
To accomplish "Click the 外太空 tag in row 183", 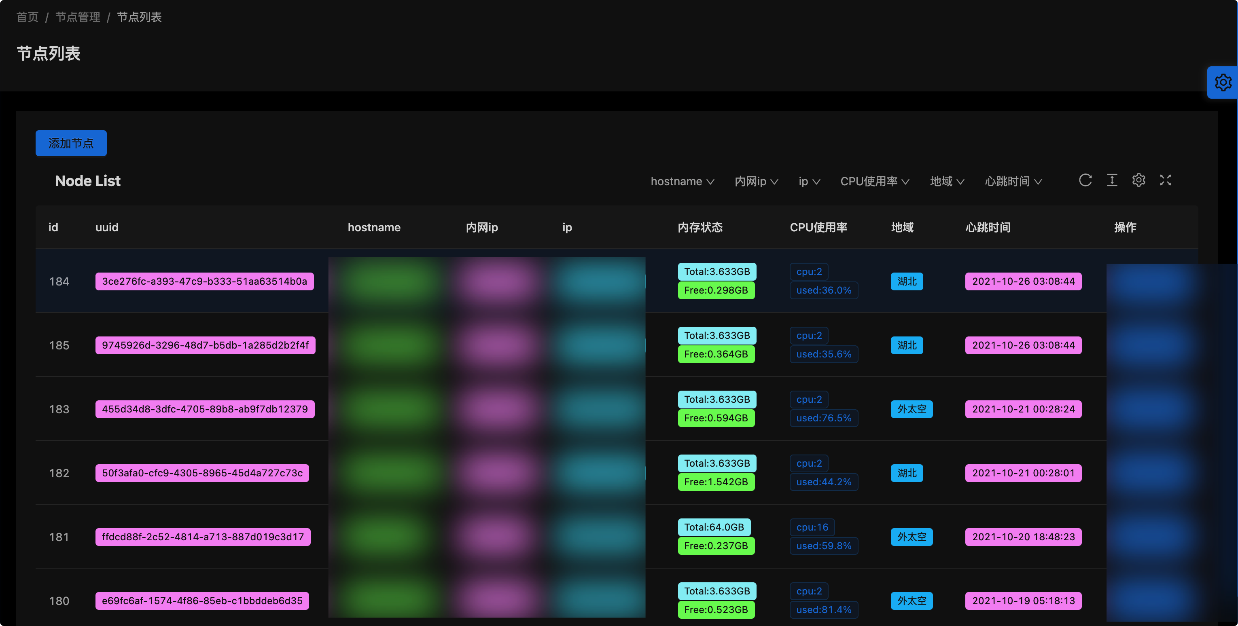I will [x=911, y=409].
